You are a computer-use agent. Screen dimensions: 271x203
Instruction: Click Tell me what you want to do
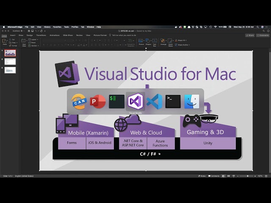coord(122,35)
